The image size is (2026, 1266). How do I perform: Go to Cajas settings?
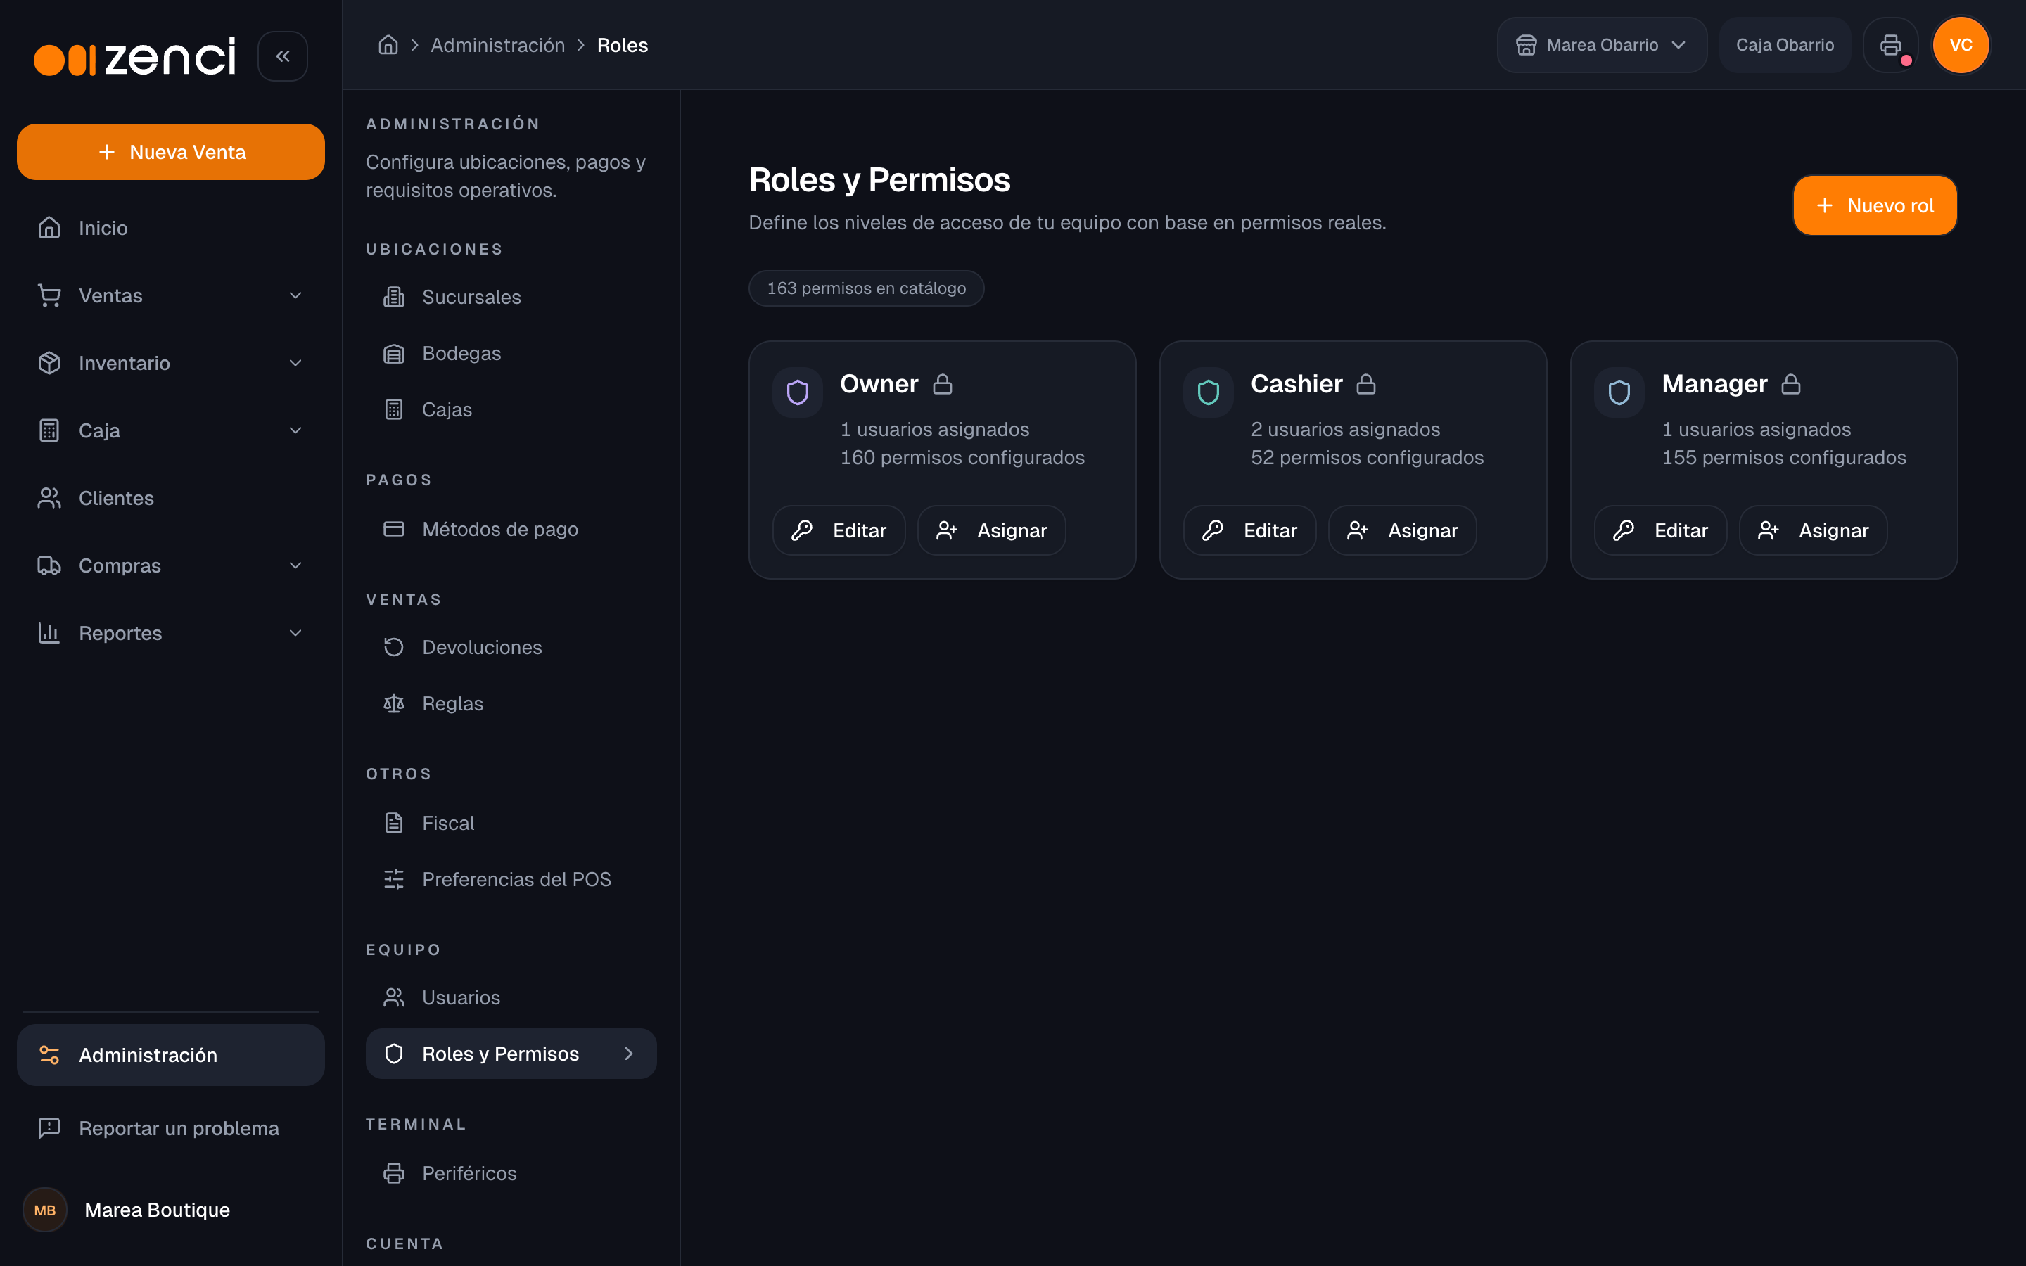pos(511,409)
